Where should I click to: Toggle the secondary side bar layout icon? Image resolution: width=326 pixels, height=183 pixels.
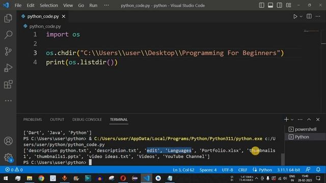click(280, 5)
